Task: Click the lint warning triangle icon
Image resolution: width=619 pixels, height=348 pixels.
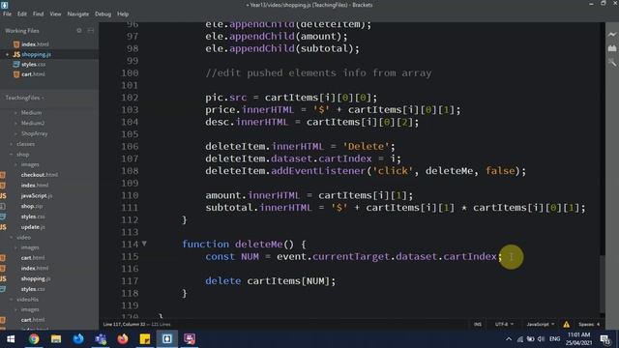Action: coord(566,325)
